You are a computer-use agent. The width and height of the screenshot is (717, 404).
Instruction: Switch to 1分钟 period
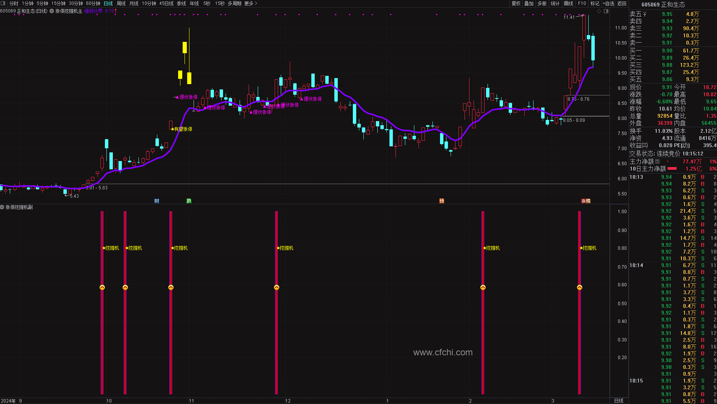click(28, 3)
